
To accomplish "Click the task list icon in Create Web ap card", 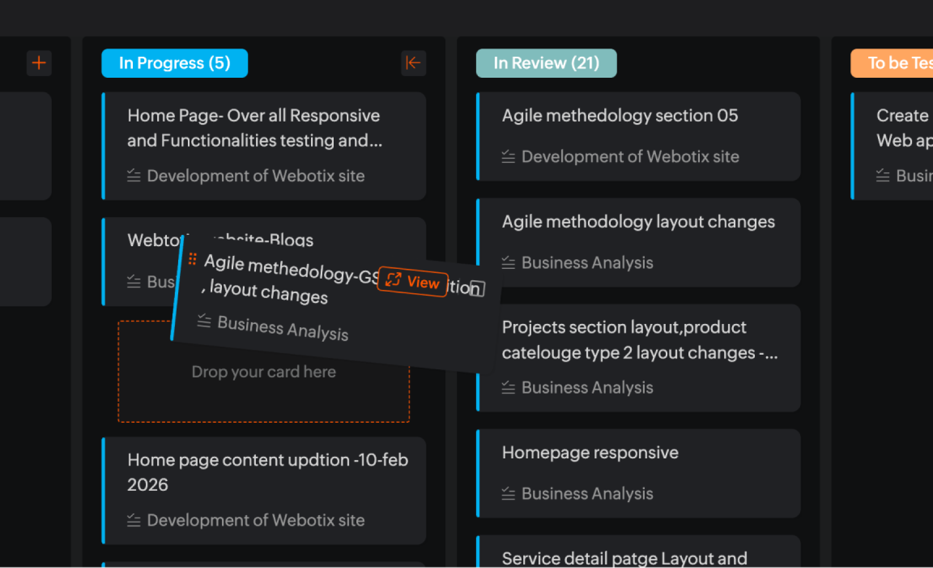I will click(x=883, y=175).
